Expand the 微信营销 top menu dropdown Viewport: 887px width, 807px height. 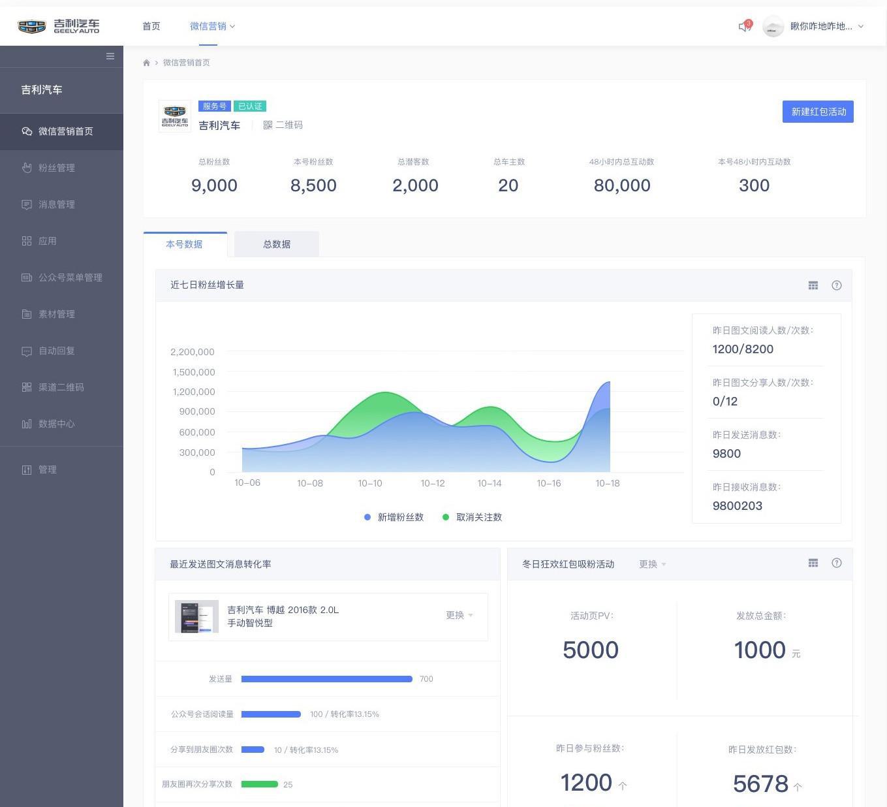coord(232,27)
